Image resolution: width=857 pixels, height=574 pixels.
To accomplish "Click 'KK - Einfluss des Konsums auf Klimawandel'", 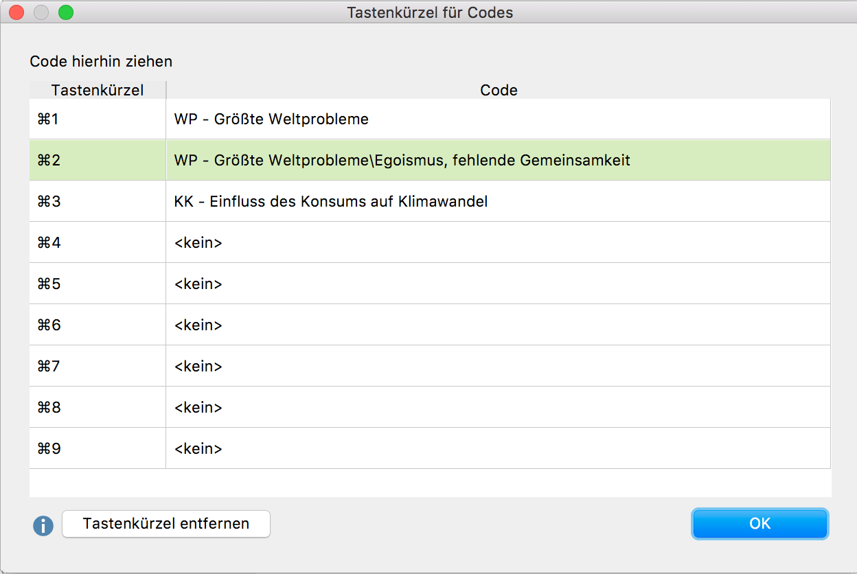I will 499,202.
